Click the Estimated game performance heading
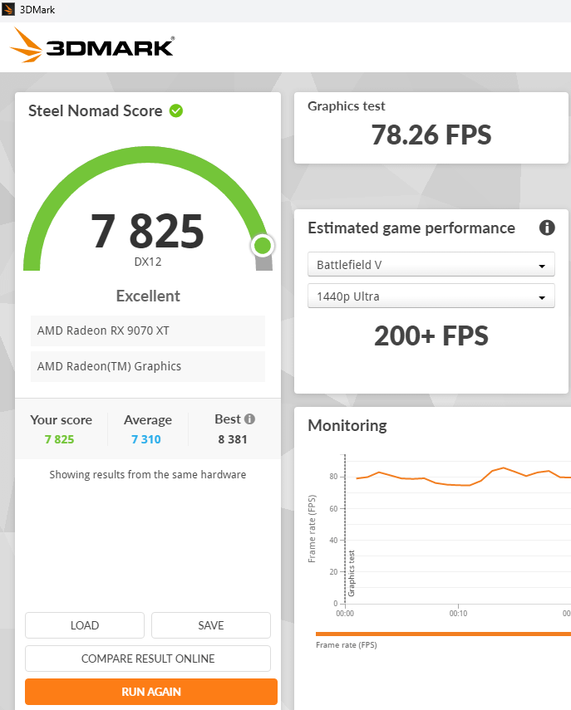This screenshot has width=571, height=710. (411, 228)
